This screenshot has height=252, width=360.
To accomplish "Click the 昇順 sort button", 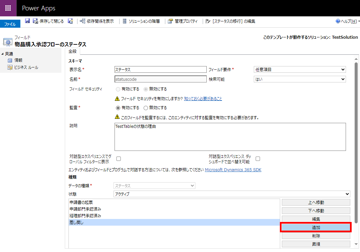I will coord(316,244).
